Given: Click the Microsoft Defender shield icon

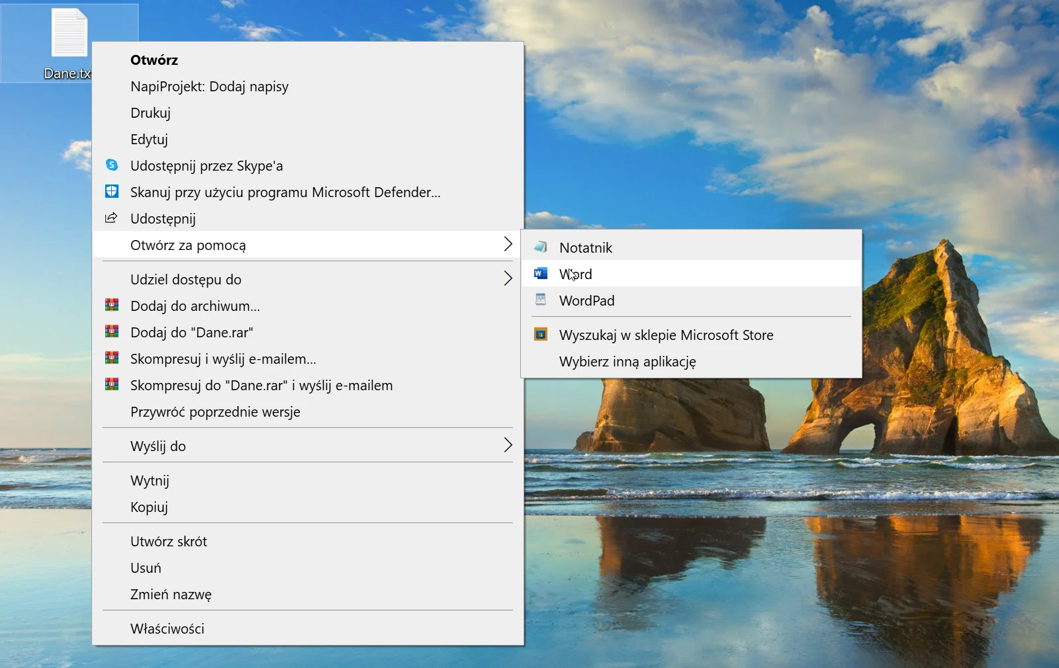Looking at the screenshot, I should coord(112,191).
